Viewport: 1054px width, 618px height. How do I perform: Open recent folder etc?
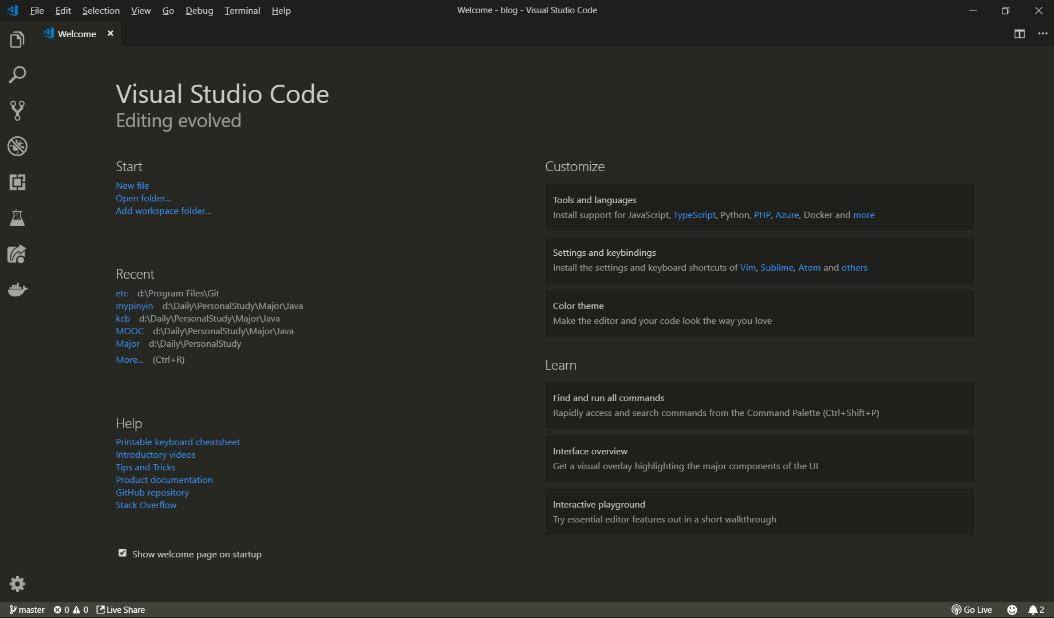(x=122, y=293)
